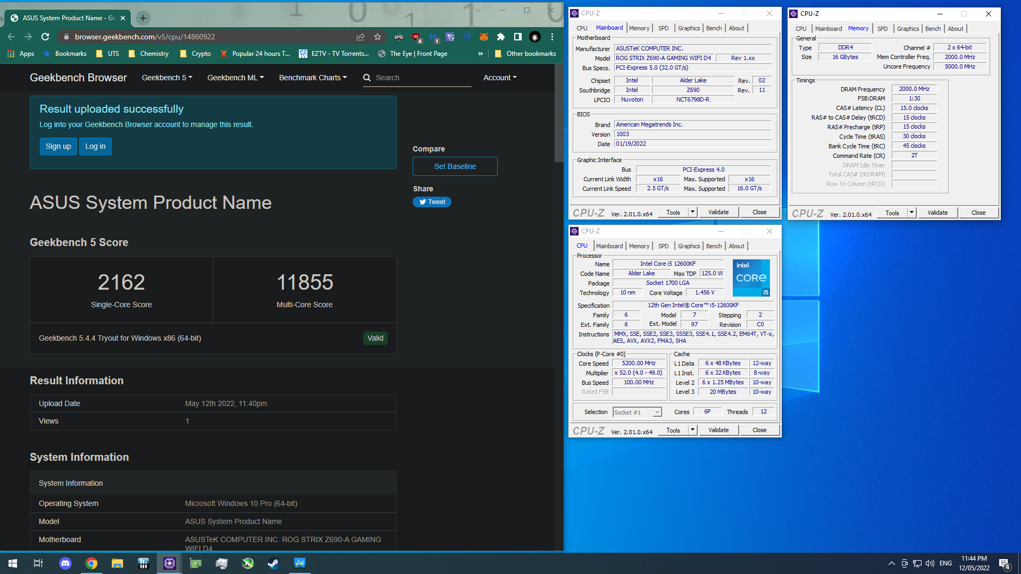Open Task View on the taskbar
Image resolution: width=1021 pixels, height=574 pixels.
(38, 563)
